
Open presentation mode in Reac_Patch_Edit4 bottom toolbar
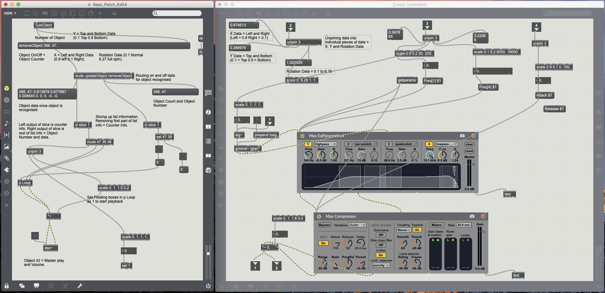36,286
